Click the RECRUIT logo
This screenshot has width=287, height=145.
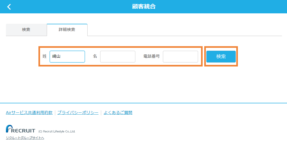pyautogui.click(x=21, y=129)
